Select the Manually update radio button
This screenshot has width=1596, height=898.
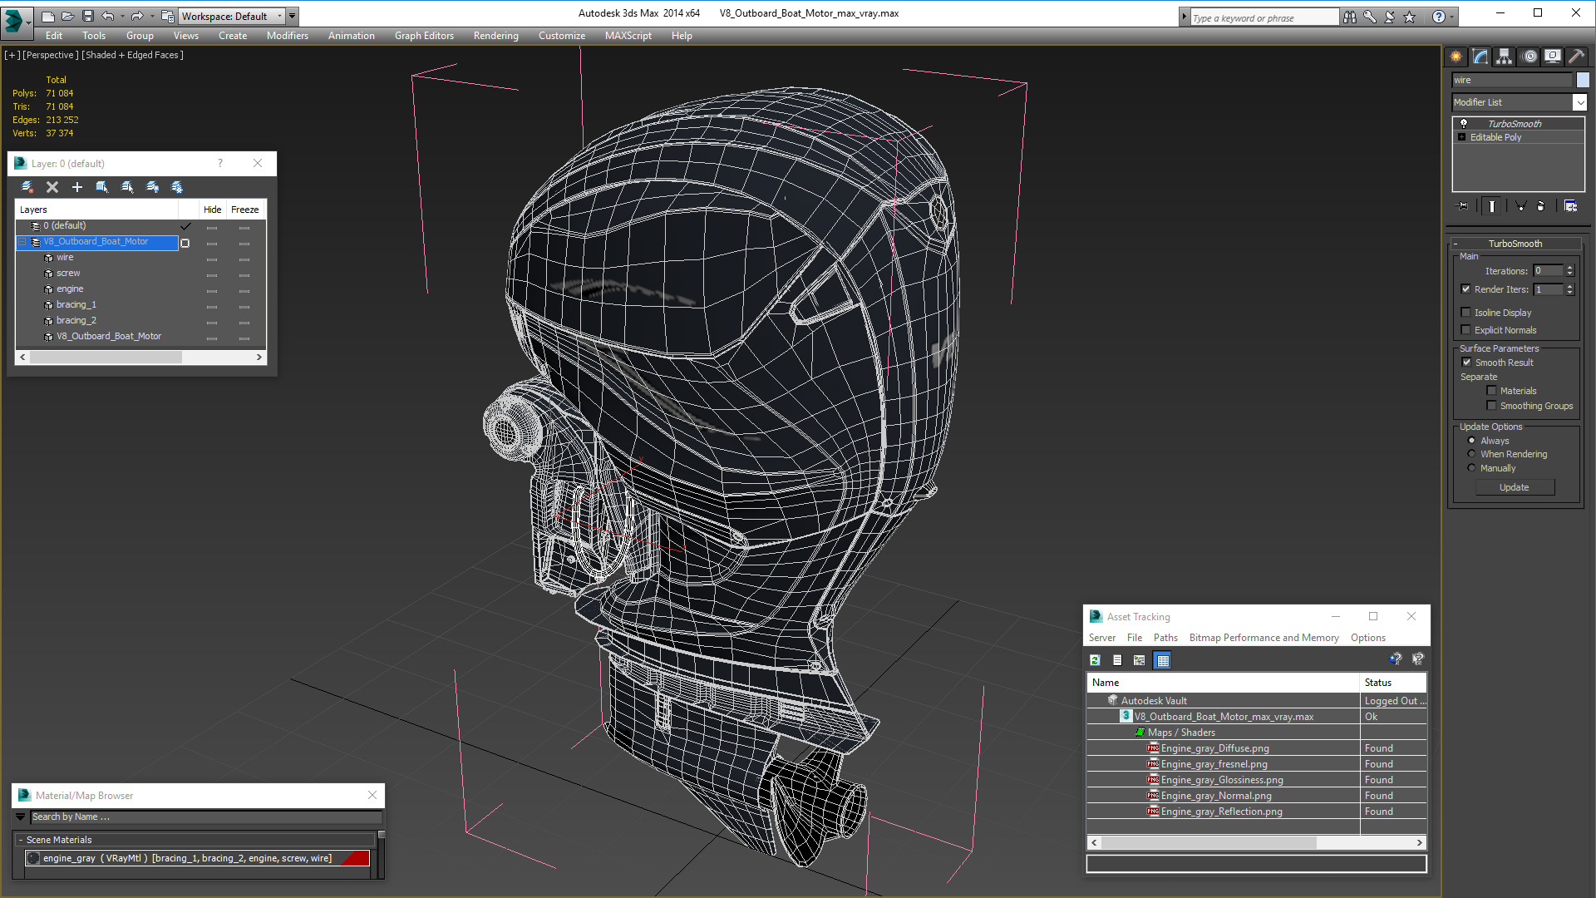click(x=1472, y=468)
